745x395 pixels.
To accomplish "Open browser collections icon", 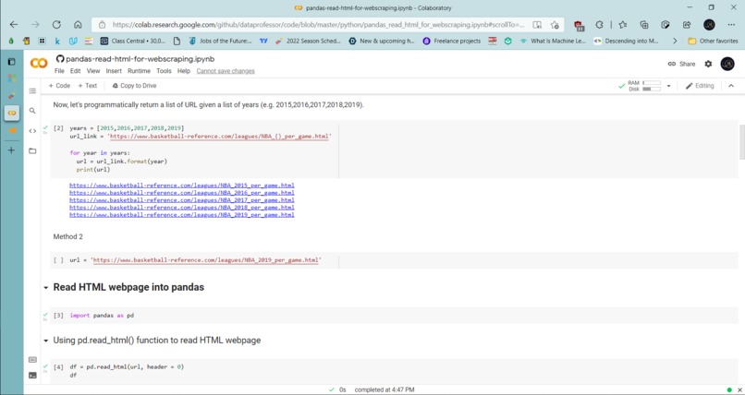I will [644, 25].
